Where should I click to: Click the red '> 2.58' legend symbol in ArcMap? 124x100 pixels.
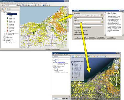click(8, 32)
